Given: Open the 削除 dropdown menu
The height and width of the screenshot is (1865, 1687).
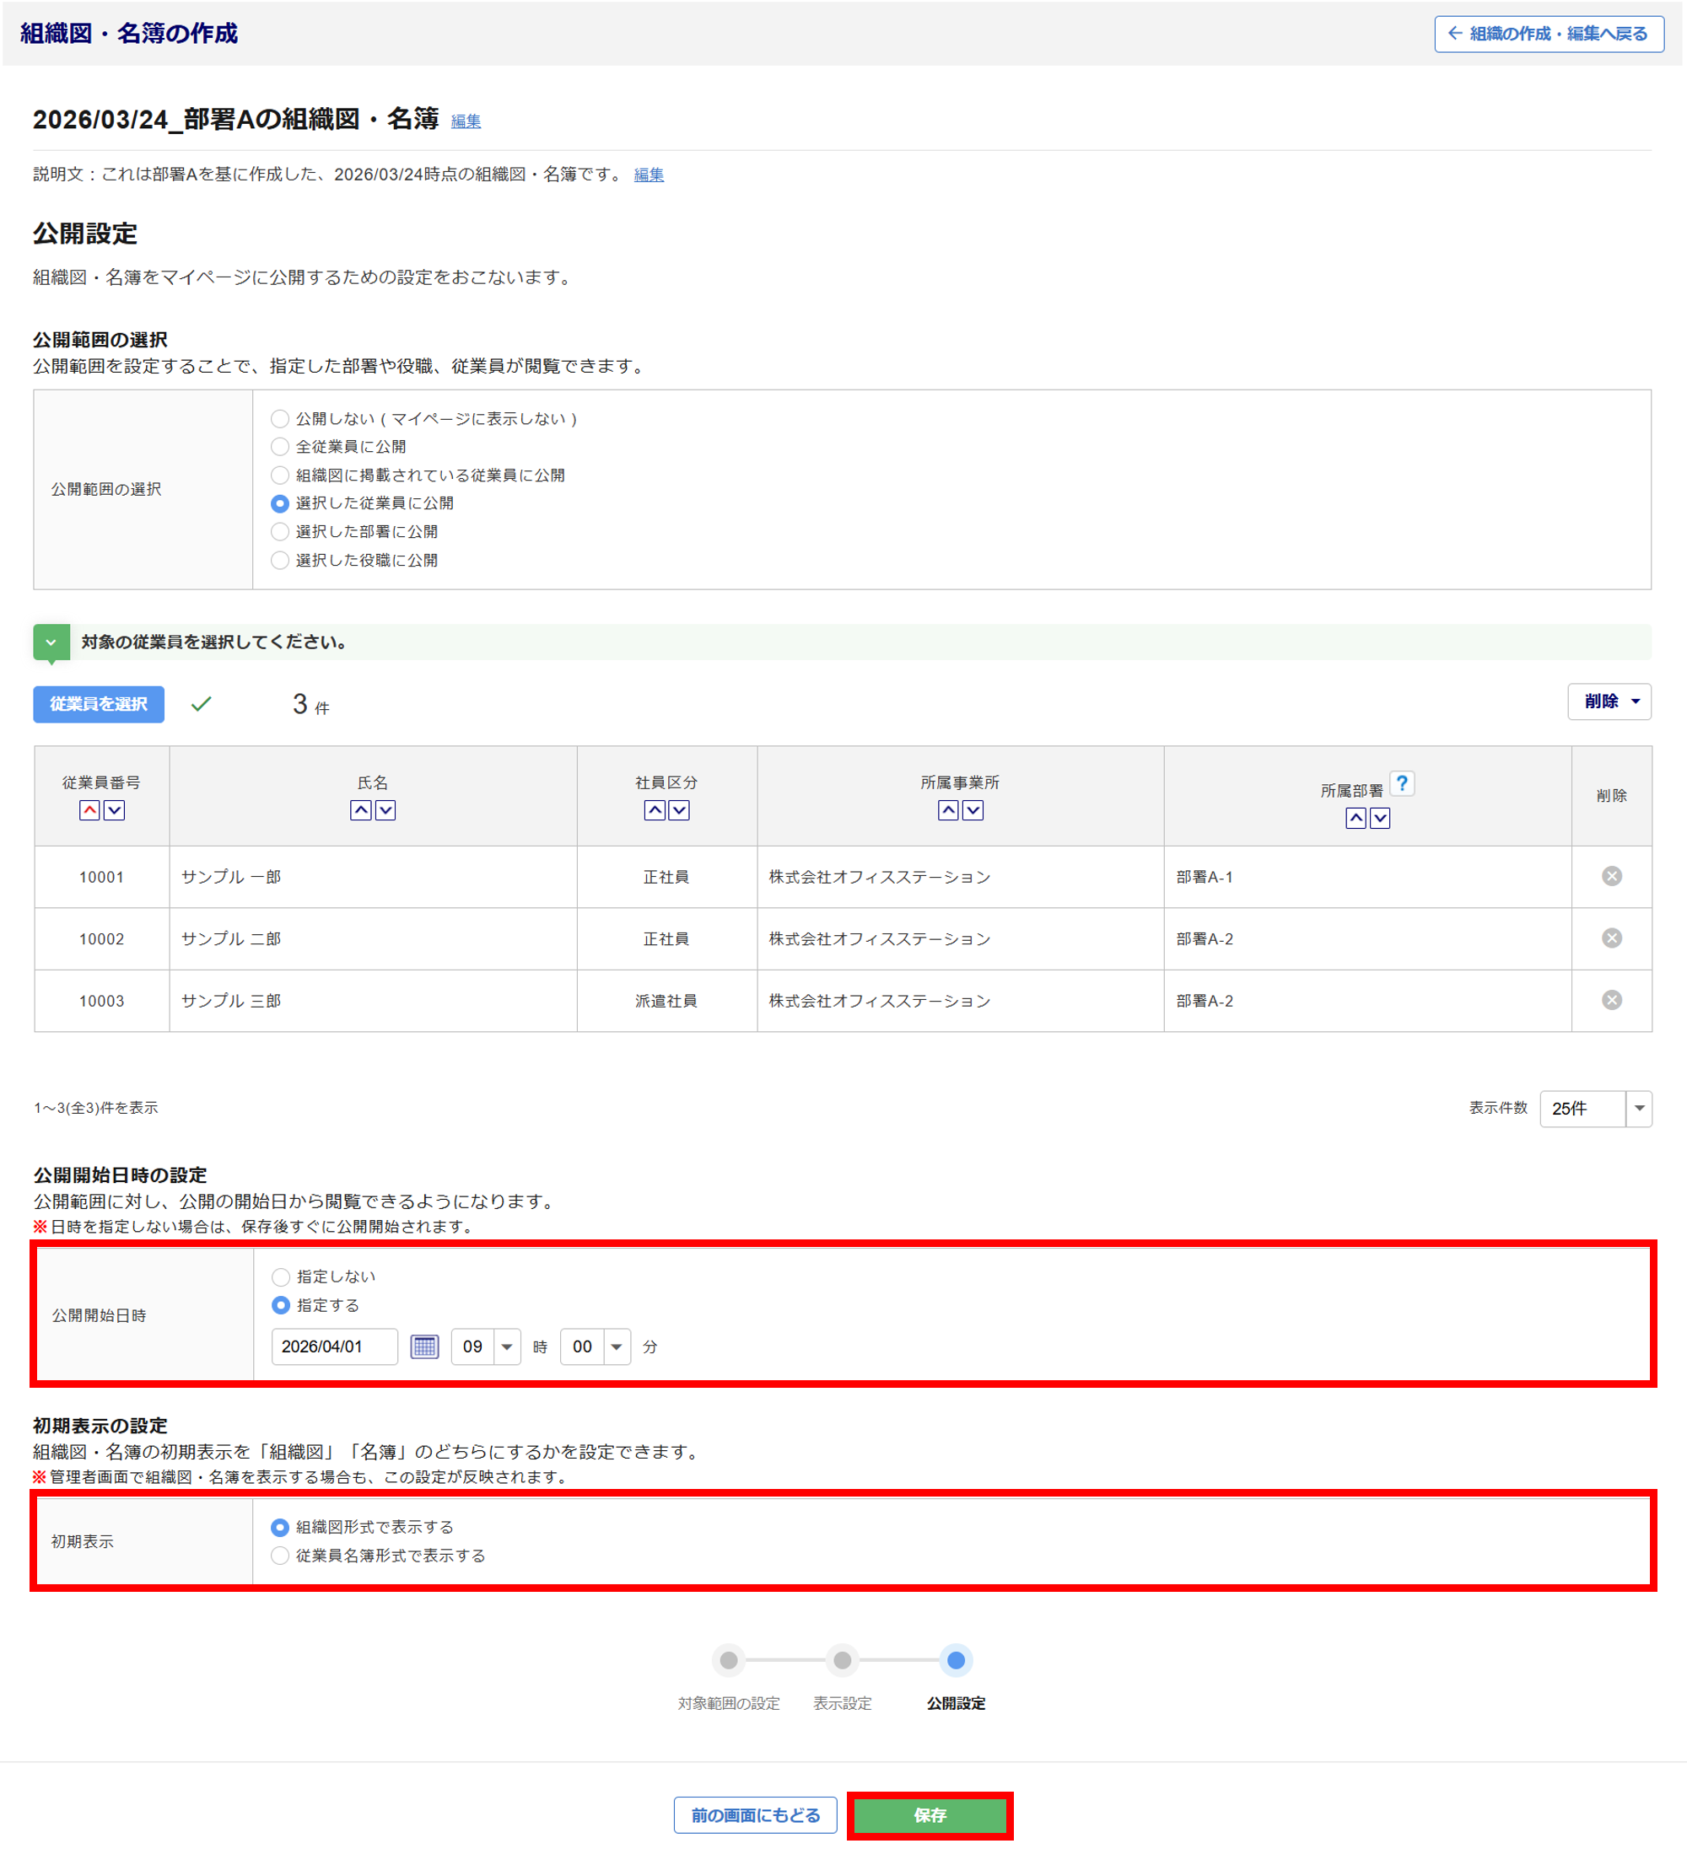Looking at the screenshot, I should coord(1609,701).
